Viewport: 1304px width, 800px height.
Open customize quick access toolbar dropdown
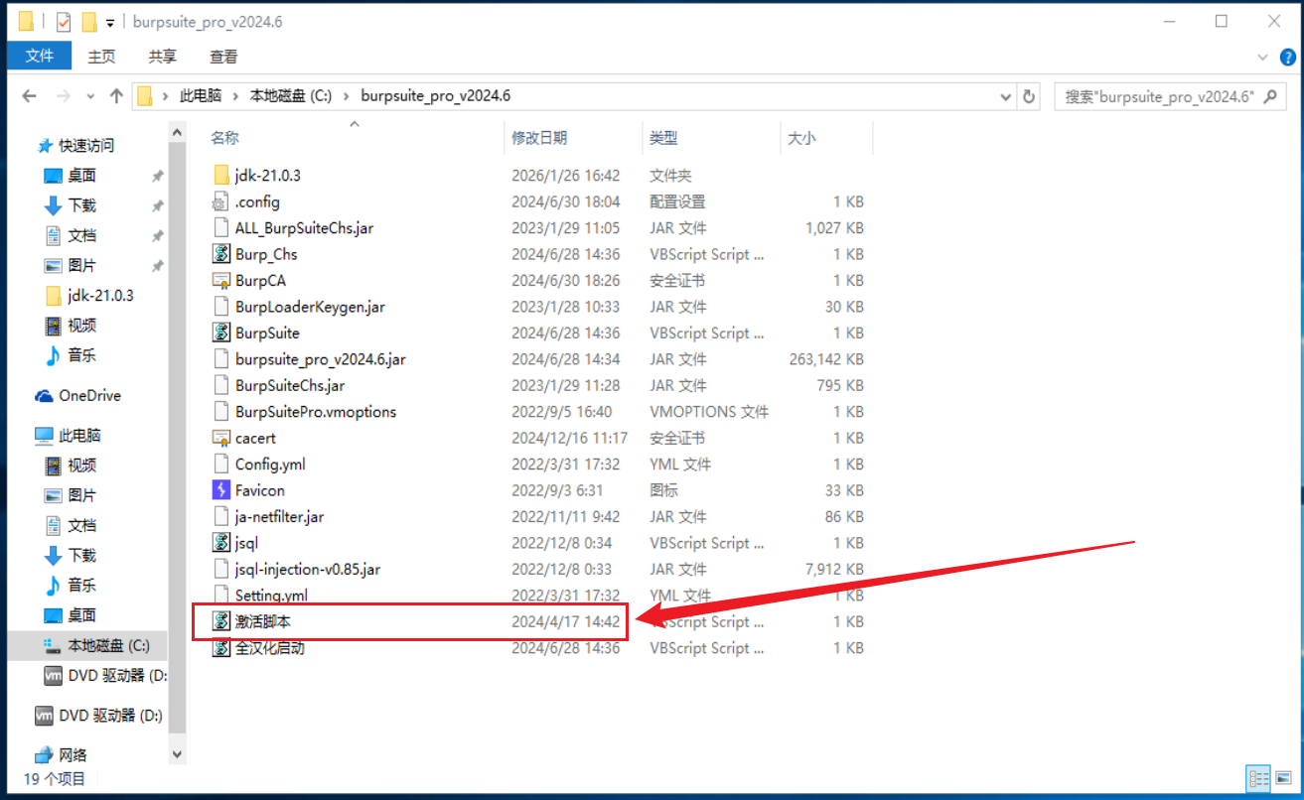[x=110, y=22]
